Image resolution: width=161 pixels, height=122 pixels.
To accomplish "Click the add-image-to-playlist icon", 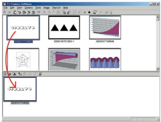I will tap(20, 74).
